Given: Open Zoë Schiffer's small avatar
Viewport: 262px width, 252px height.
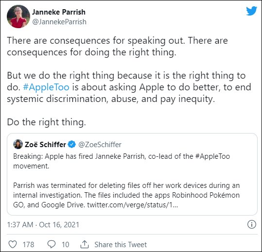Looking at the screenshot, I should coord(18,144).
